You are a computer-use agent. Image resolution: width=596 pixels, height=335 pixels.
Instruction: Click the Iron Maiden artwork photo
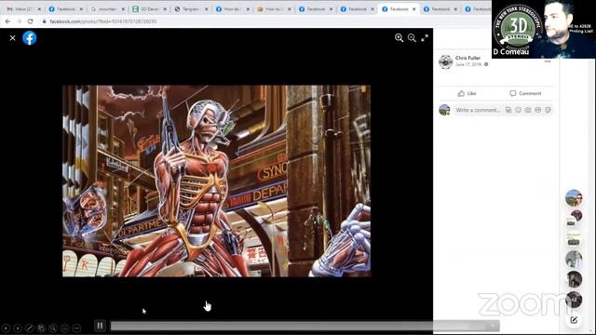[216, 181]
